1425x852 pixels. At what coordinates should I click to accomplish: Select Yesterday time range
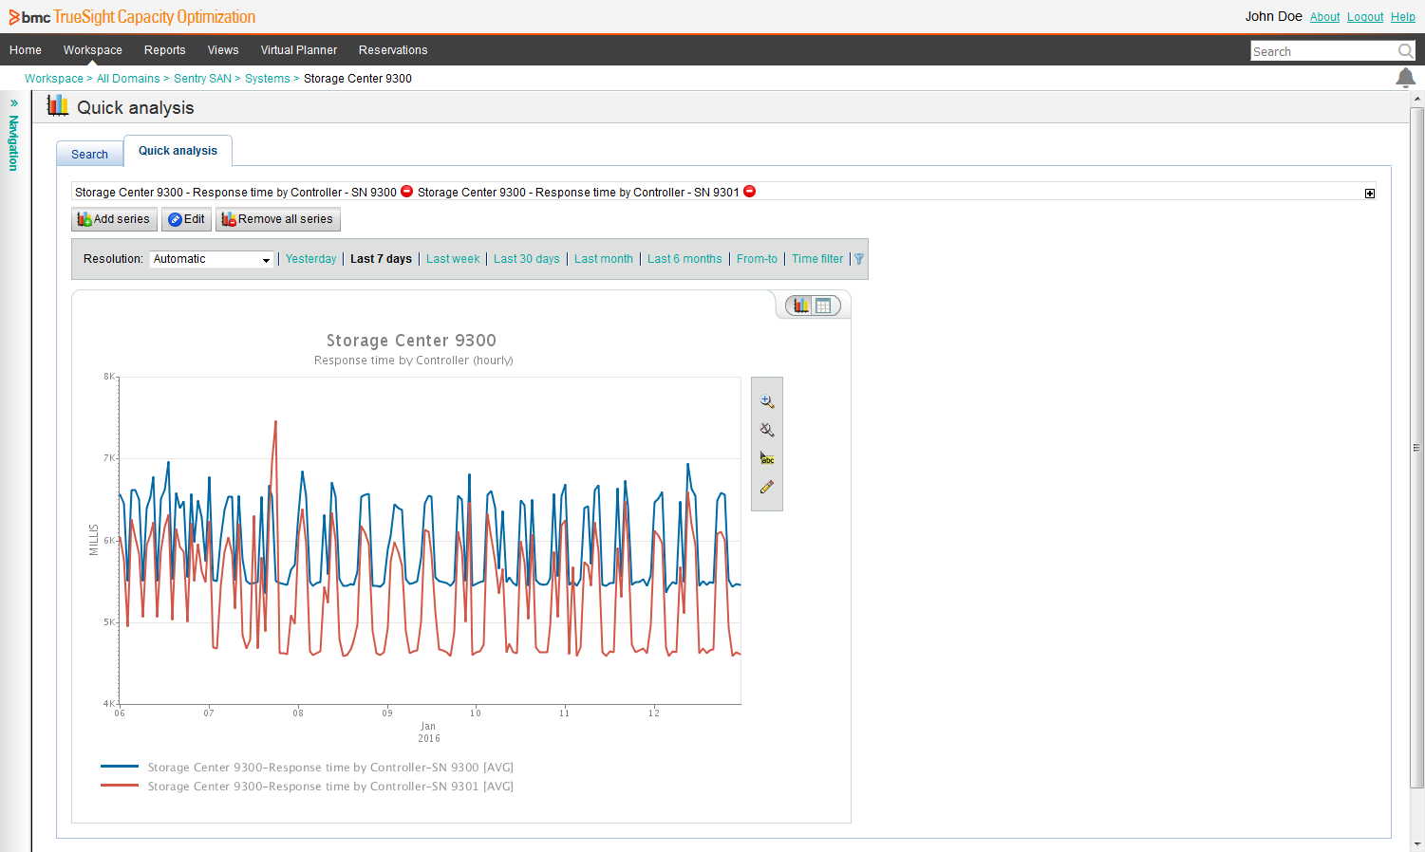tap(310, 259)
